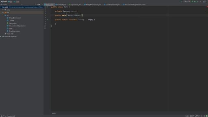Close the Context.java tab

[x=67, y=5]
